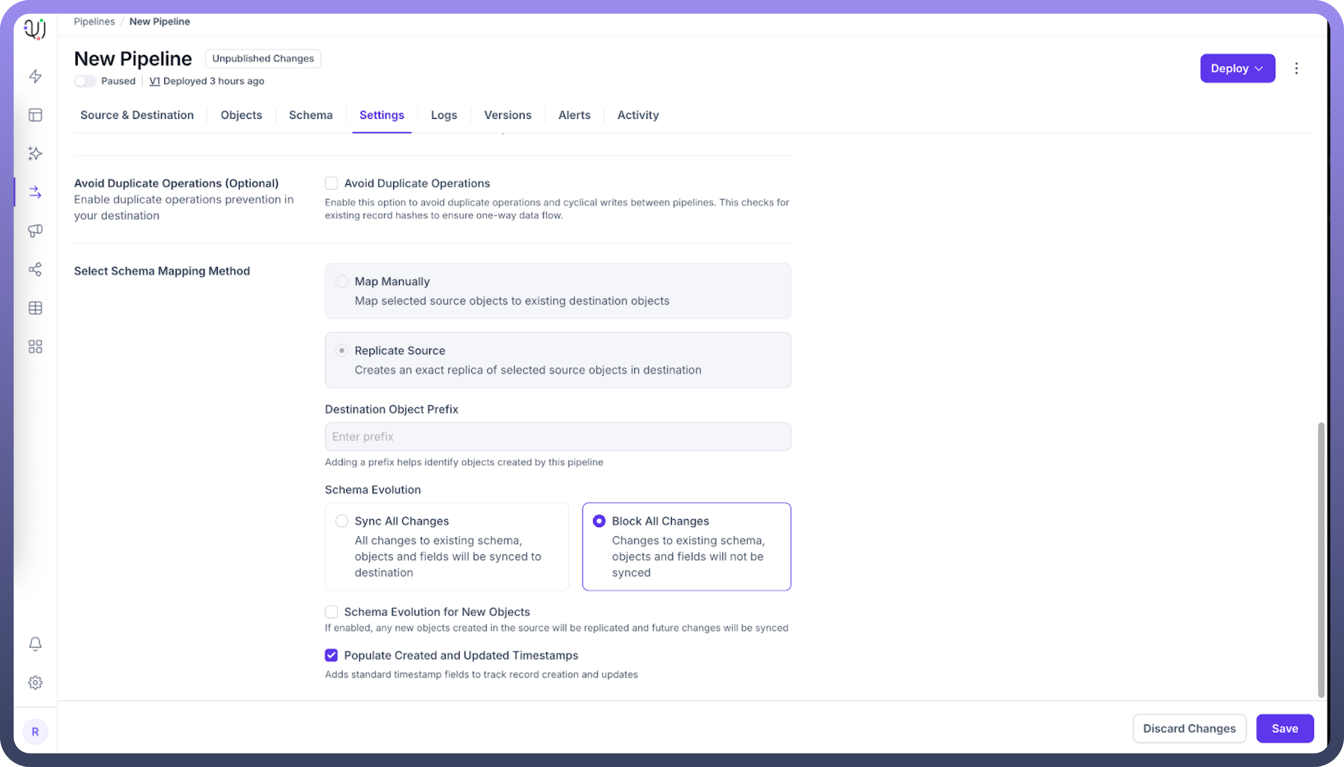Open the table grid sidebar icon
This screenshot has width=1344, height=767.
point(35,308)
